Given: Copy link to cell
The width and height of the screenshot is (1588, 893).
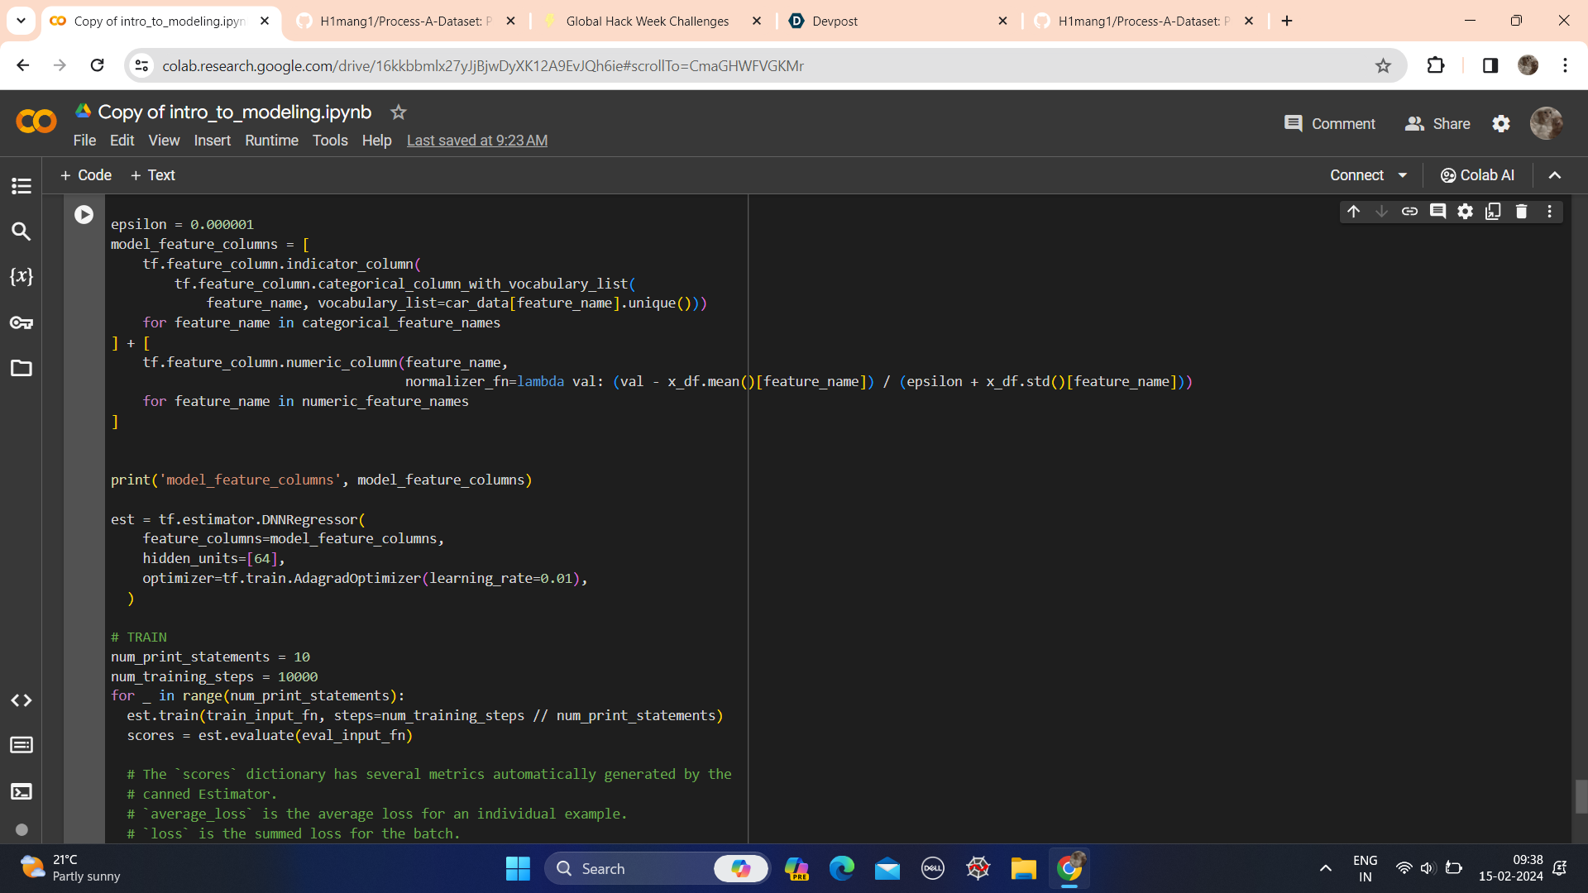Looking at the screenshot, I should tap(1409, 212).
